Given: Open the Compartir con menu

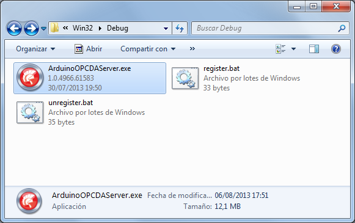Looking at the screenshot, I should pos(148,49).
